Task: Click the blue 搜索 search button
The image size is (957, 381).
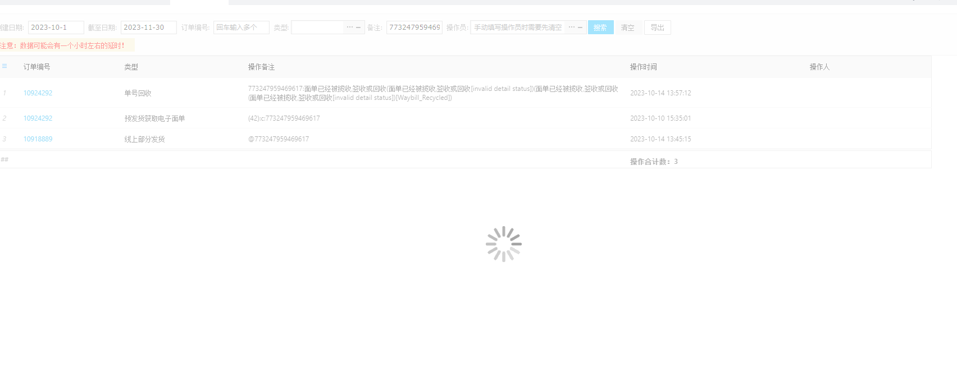Action: coord(600,27)
